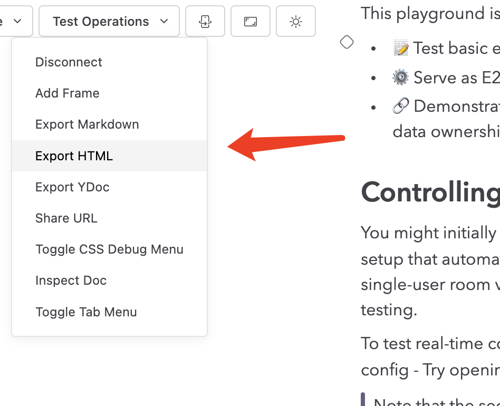Toggle CSS Debug Menu entry
This screenshot has height=406, width=500.
(109, 249)
